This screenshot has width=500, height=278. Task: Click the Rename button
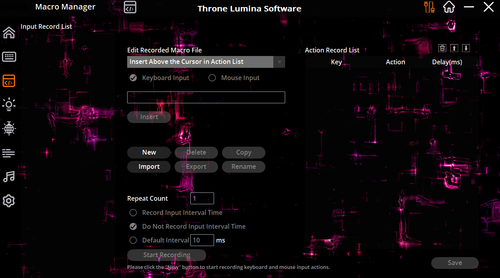244,167
